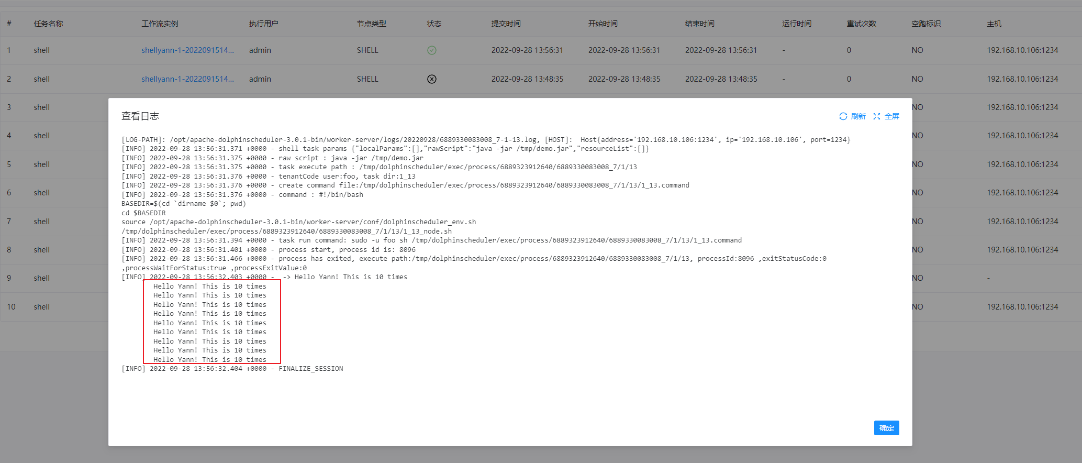Click the 任务名称 column header
This screenshot has height=463, width=1082.
pyautogui.click(x=49, y=24)
